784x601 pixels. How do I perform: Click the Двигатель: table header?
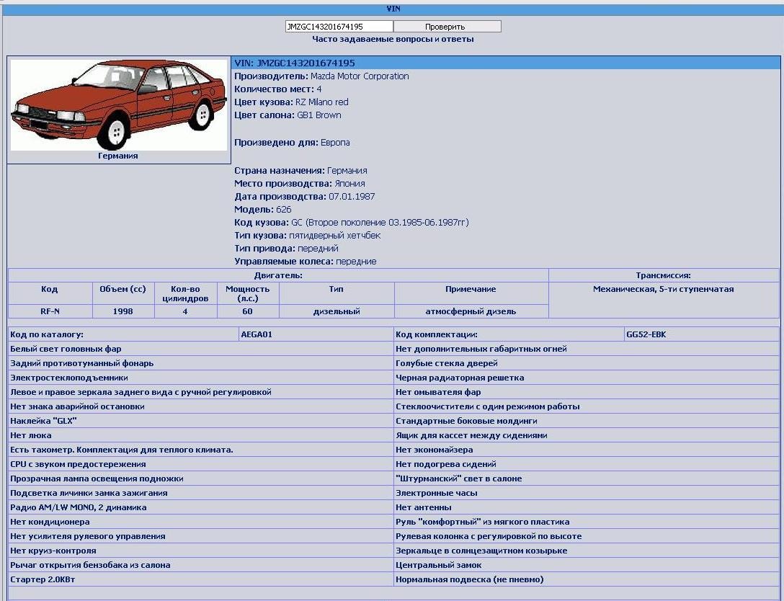click(x=278, y=275)
